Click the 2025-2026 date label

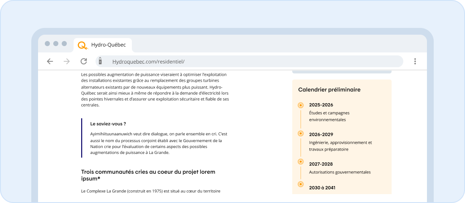coord(321,105)
